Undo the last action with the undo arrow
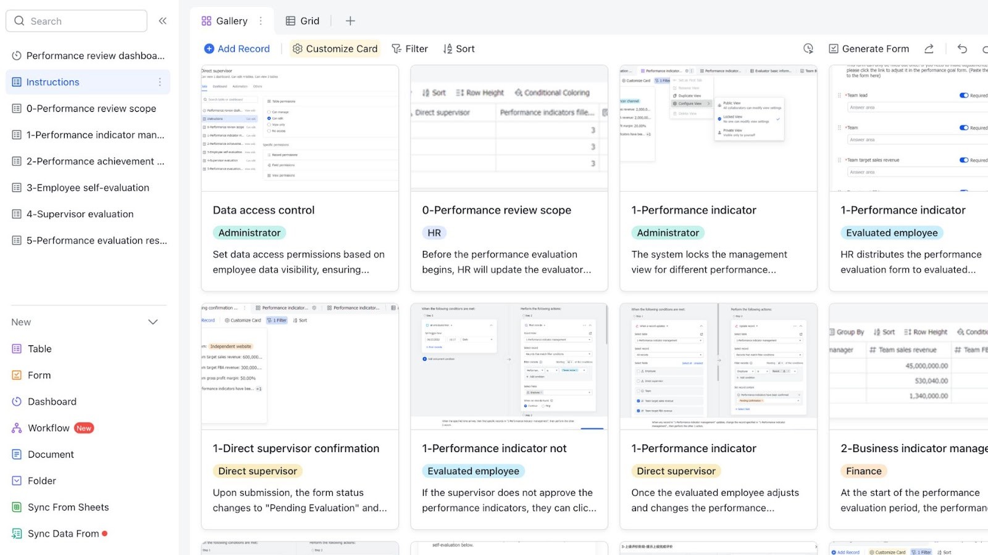Image resolution: width=988 pixels, height=555 pixels. pos(961,48)
